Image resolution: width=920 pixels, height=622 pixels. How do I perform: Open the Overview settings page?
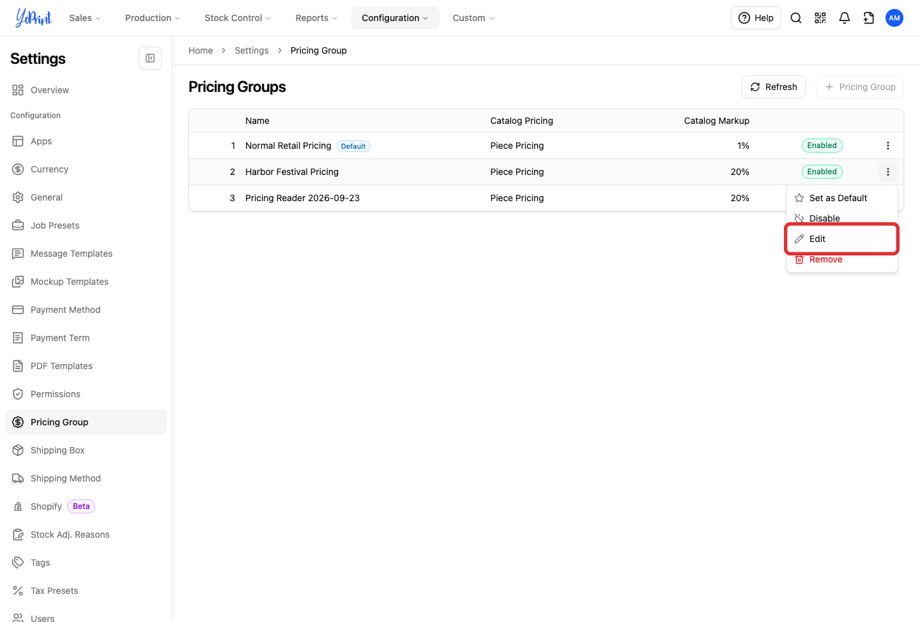86,90
